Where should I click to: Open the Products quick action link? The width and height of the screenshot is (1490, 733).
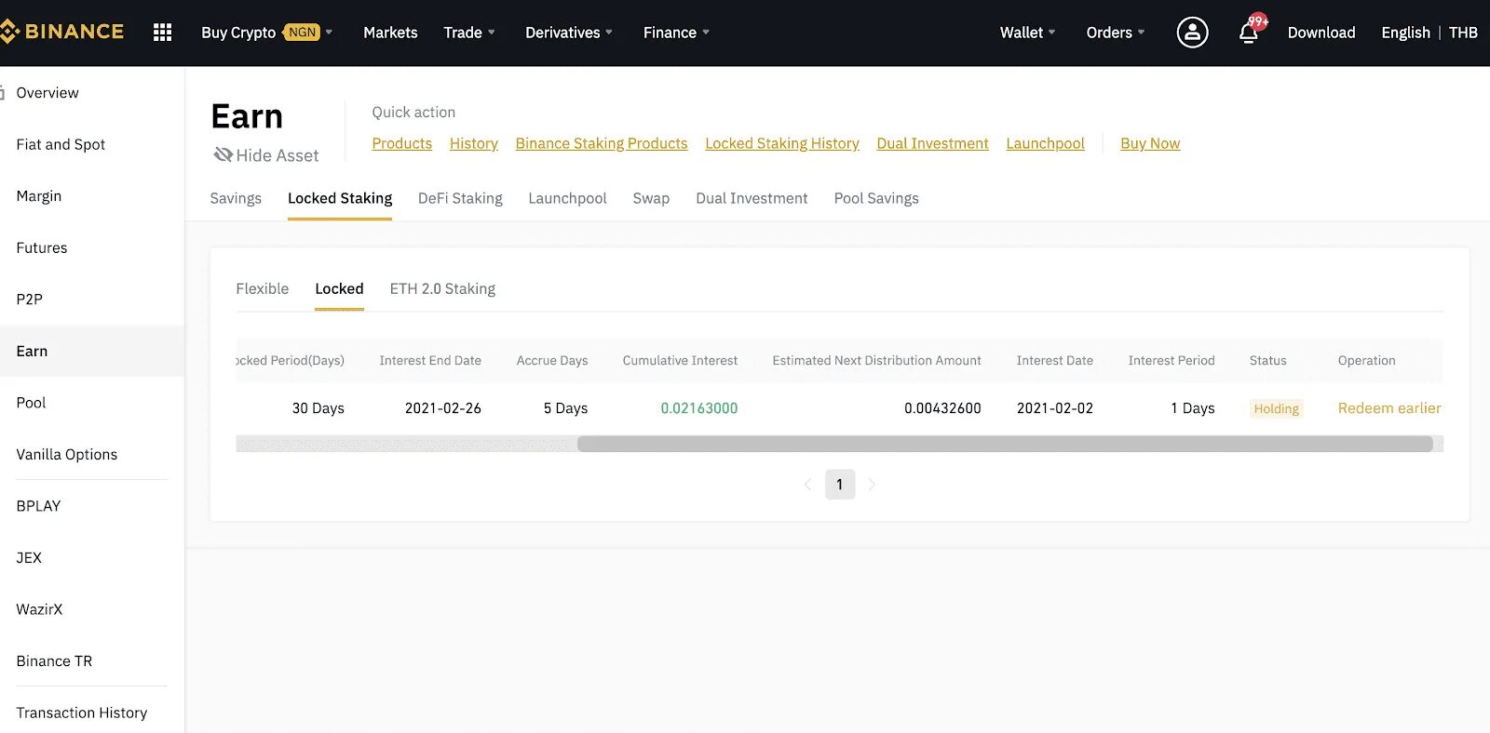pyautogui.click(x=402, y=143)
